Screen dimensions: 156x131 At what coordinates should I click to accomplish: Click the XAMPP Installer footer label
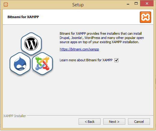[x=15, y=116]
